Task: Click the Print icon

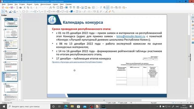Action: tap(21, 8)
